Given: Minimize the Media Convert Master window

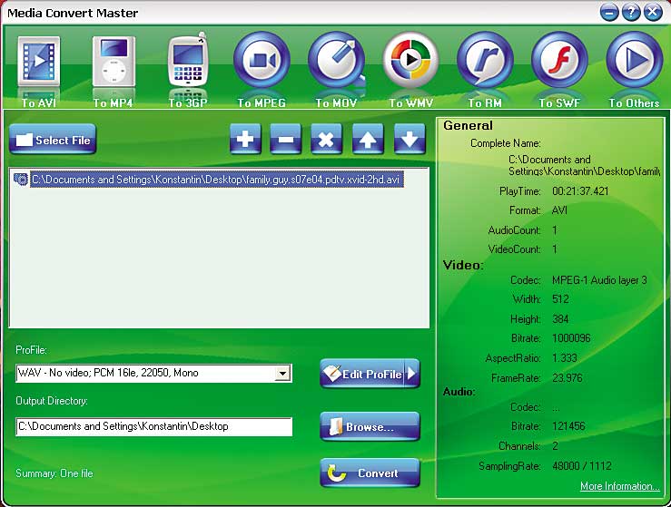Looking at the screenshot, I should pyautogui.click(x=609, y=12).
